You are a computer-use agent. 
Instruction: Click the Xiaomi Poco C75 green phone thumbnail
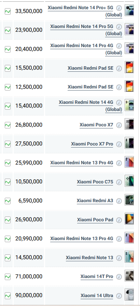point(129,181)
